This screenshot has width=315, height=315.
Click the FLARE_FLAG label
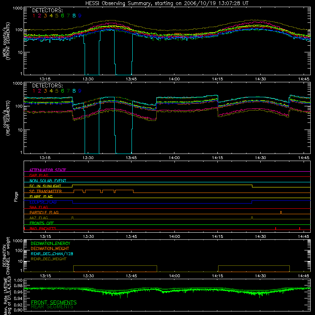click(x=41, y=196)
